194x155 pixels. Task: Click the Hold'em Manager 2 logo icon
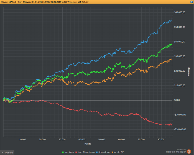(189, 151)
